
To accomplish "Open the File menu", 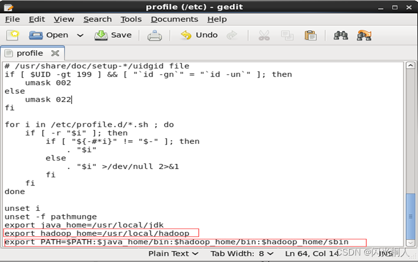I will click(x=12, y=19).
